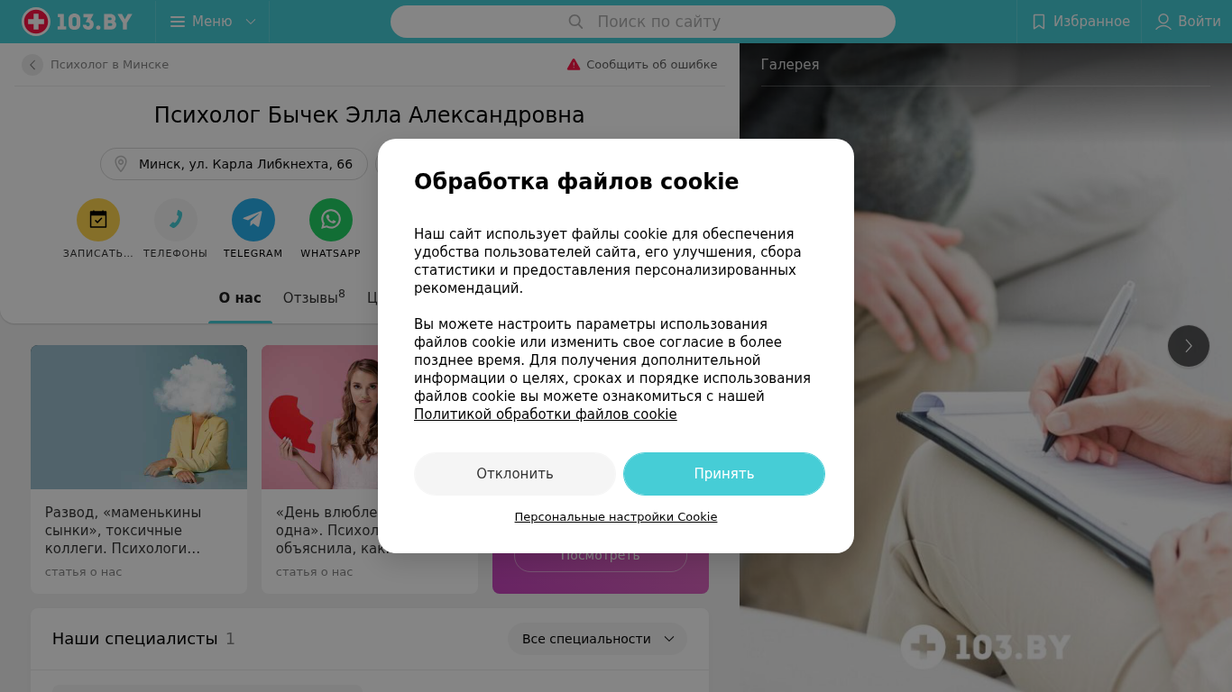Select the О нас tab
The width and height of the screenshot is (1232, 692).
tap(240, 297)
